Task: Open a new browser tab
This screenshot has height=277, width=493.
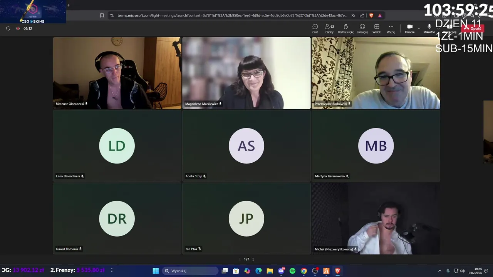Action: [68, 5]
